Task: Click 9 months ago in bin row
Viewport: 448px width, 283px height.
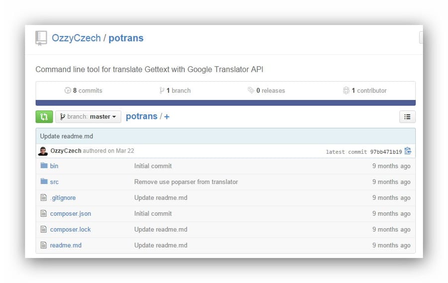Action: 391,166
